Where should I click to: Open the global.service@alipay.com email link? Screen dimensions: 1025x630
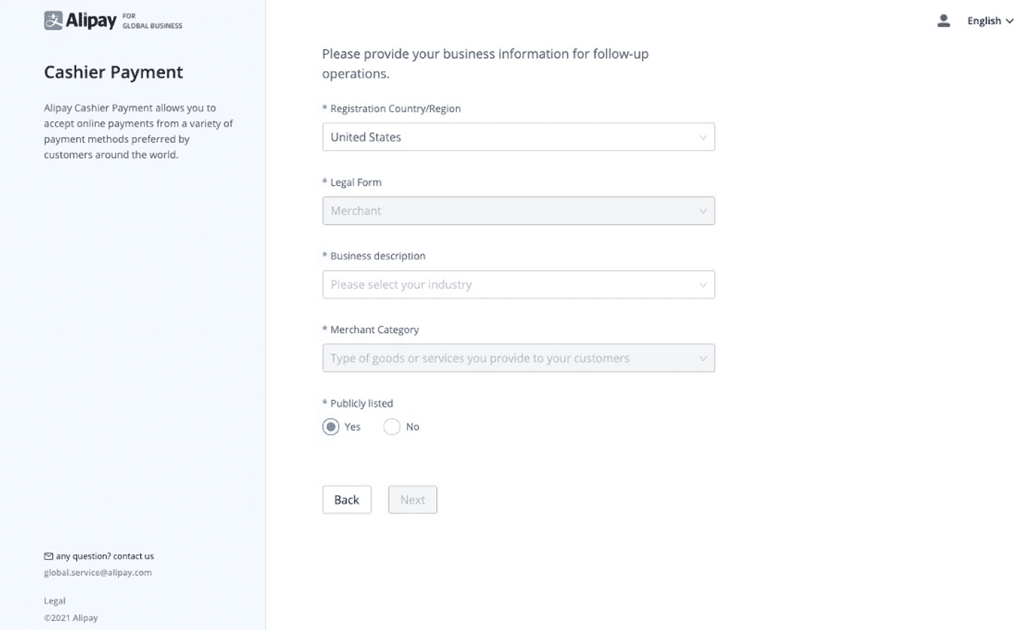click(x=98, y=573)
